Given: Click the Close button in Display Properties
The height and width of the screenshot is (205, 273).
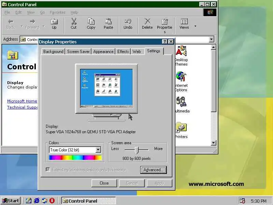Looking at the screenshot, I should point(104,183).
